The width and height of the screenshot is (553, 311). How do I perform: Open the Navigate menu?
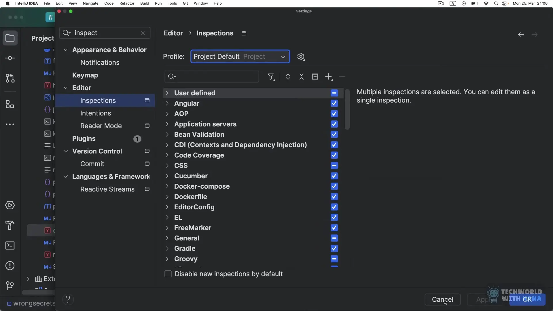point(90,3)
